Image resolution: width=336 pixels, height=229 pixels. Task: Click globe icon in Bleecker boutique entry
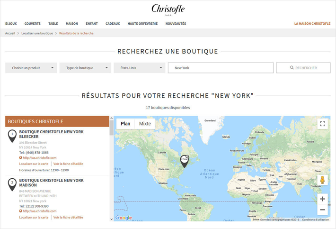[20, 157]
